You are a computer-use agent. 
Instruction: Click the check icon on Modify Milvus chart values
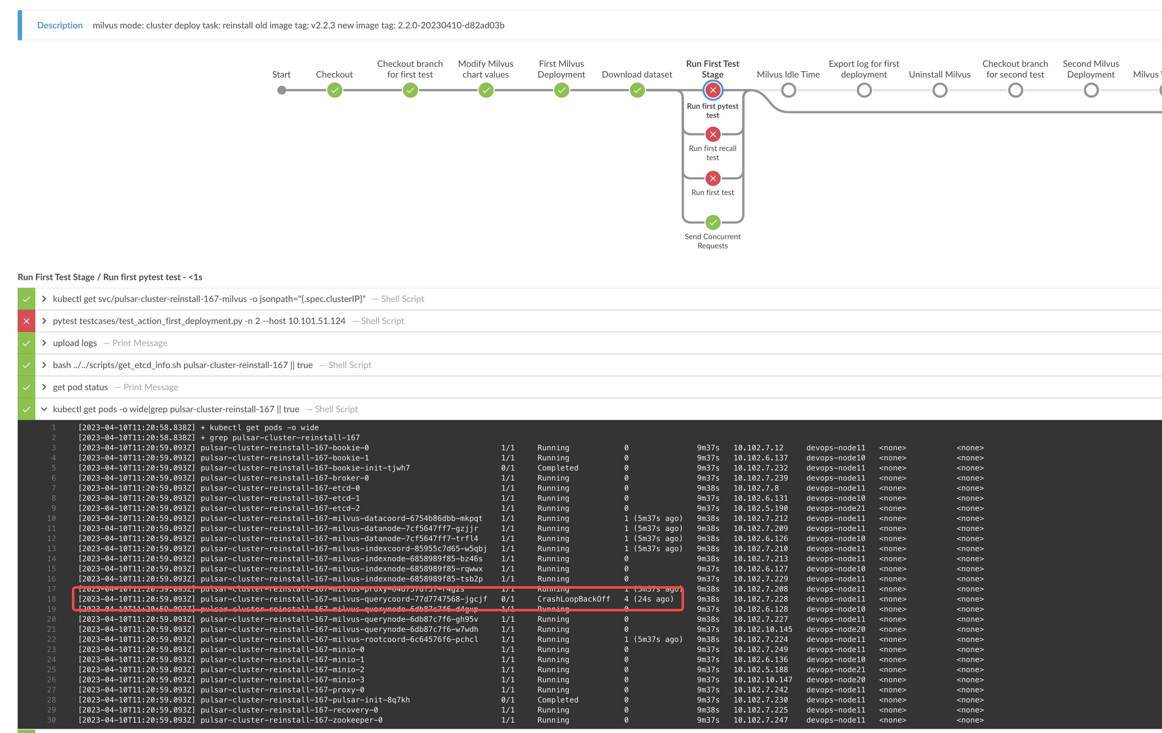(485, 90)
